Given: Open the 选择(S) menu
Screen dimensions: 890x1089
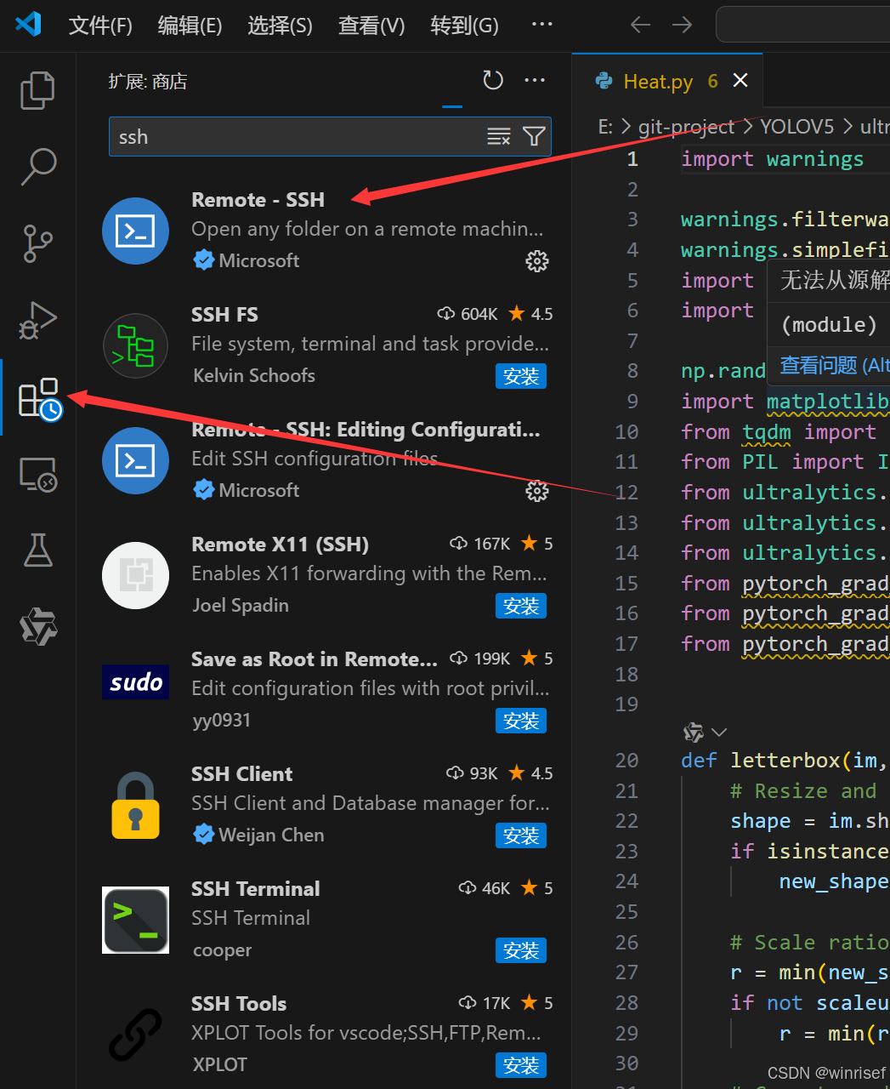Looking at the screenshot, I should point(281,26).
